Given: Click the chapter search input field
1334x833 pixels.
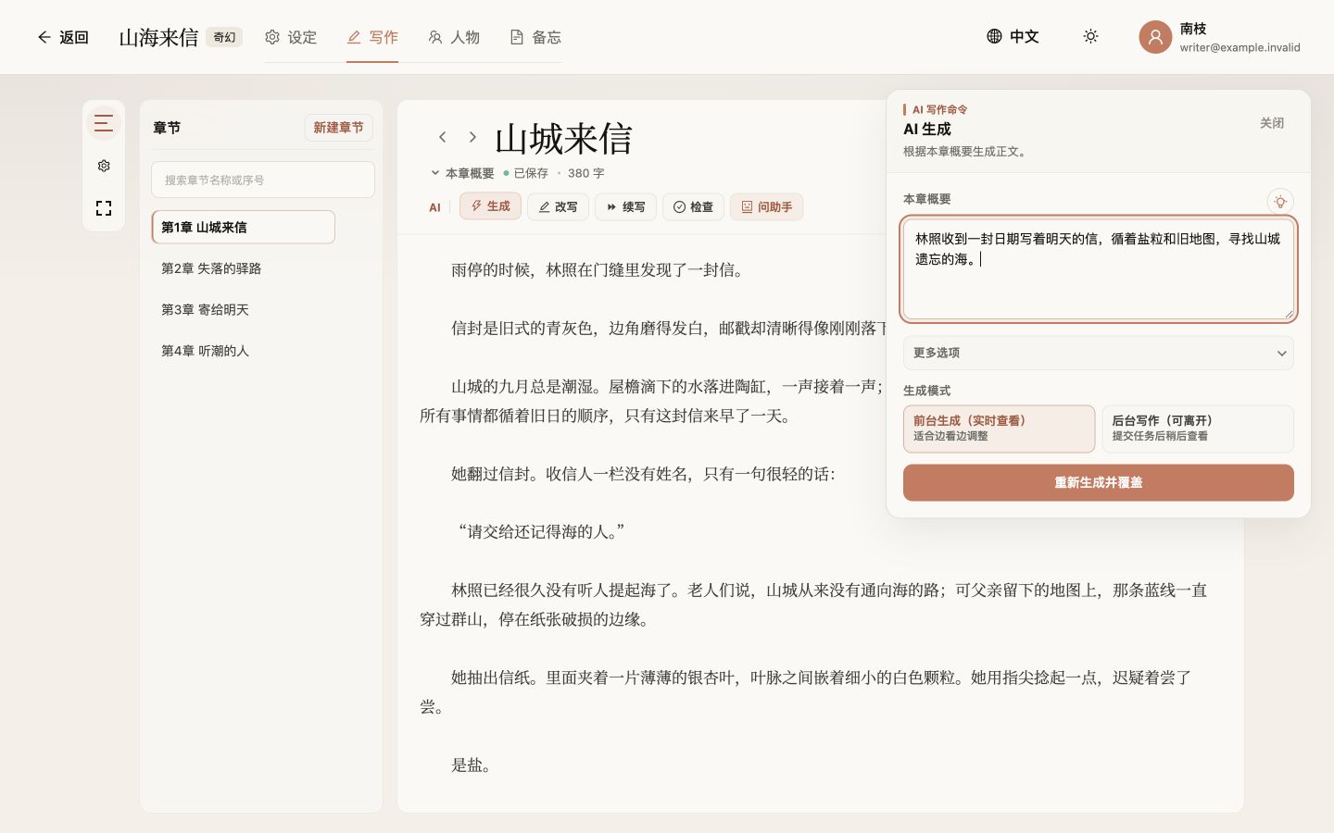Looking at the screenshot, I should click(x=263, y=180).
